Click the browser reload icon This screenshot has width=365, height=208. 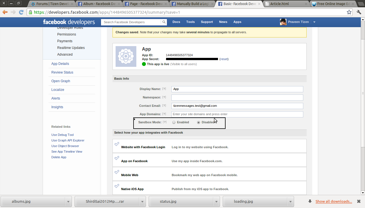[x=21, y=12]
